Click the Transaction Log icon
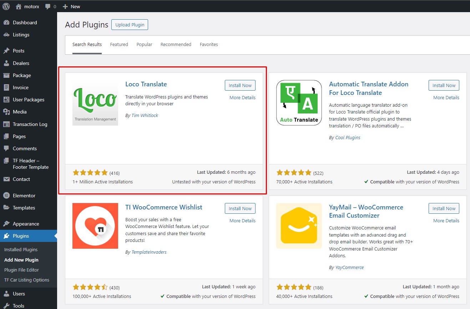This screenshot has width=470, height=309. (x=6, y=124)
